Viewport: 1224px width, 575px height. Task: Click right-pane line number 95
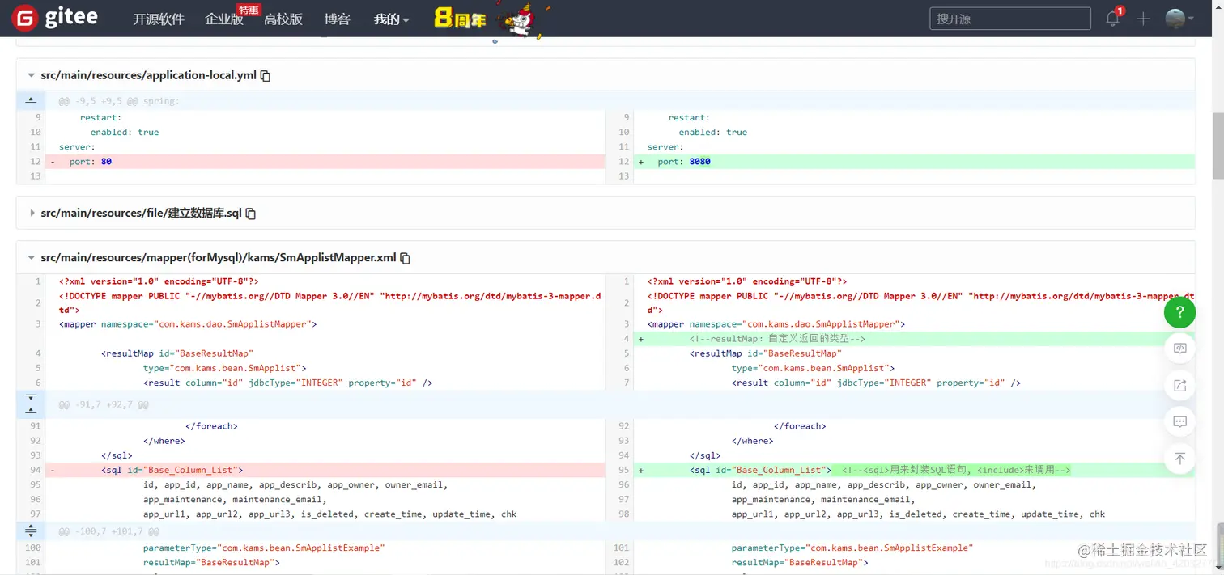point(623,470)
